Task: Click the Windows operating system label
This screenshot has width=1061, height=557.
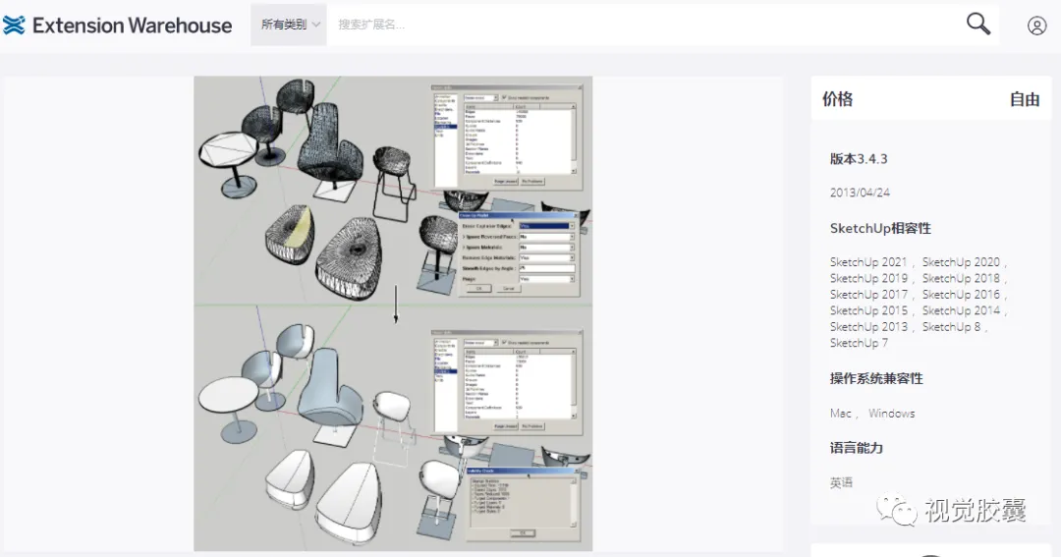Action: point(891,413)
